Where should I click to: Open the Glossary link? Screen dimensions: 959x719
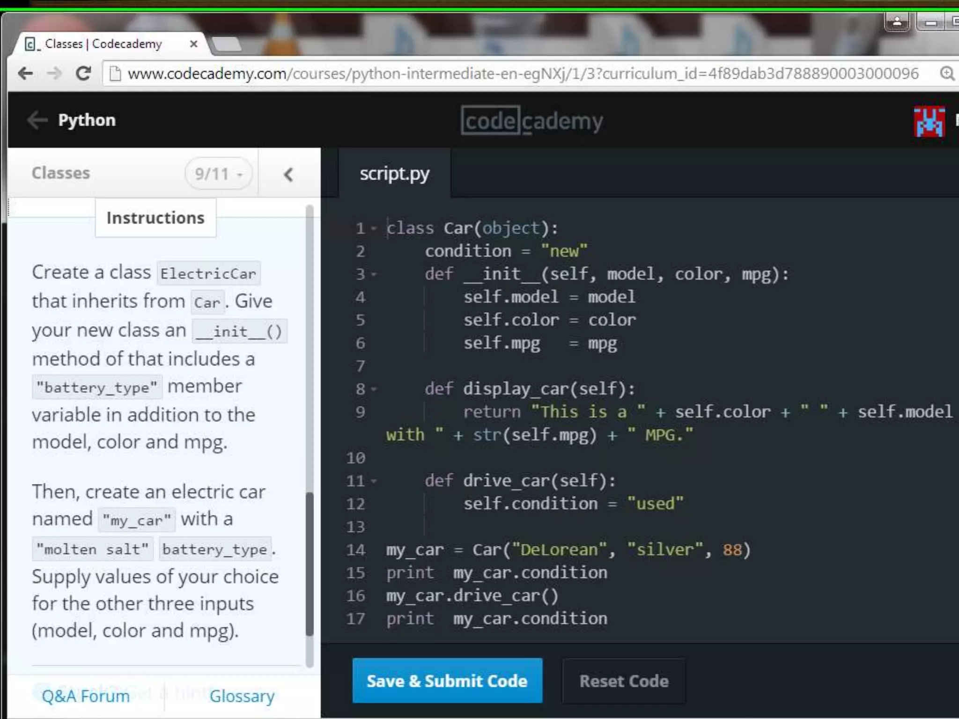click(242, 696)
